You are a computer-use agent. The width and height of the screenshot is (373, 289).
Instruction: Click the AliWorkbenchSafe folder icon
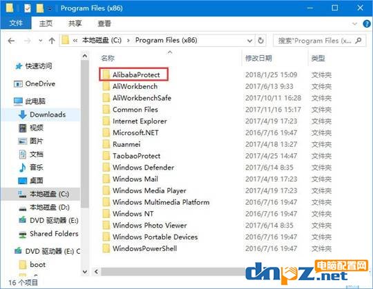tap(106, 98)
